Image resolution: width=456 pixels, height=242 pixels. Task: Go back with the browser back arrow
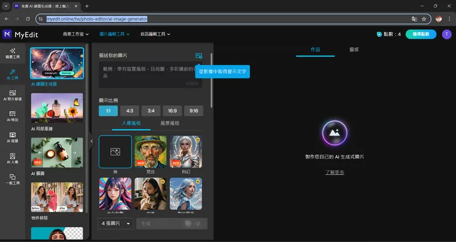[7, 19]
